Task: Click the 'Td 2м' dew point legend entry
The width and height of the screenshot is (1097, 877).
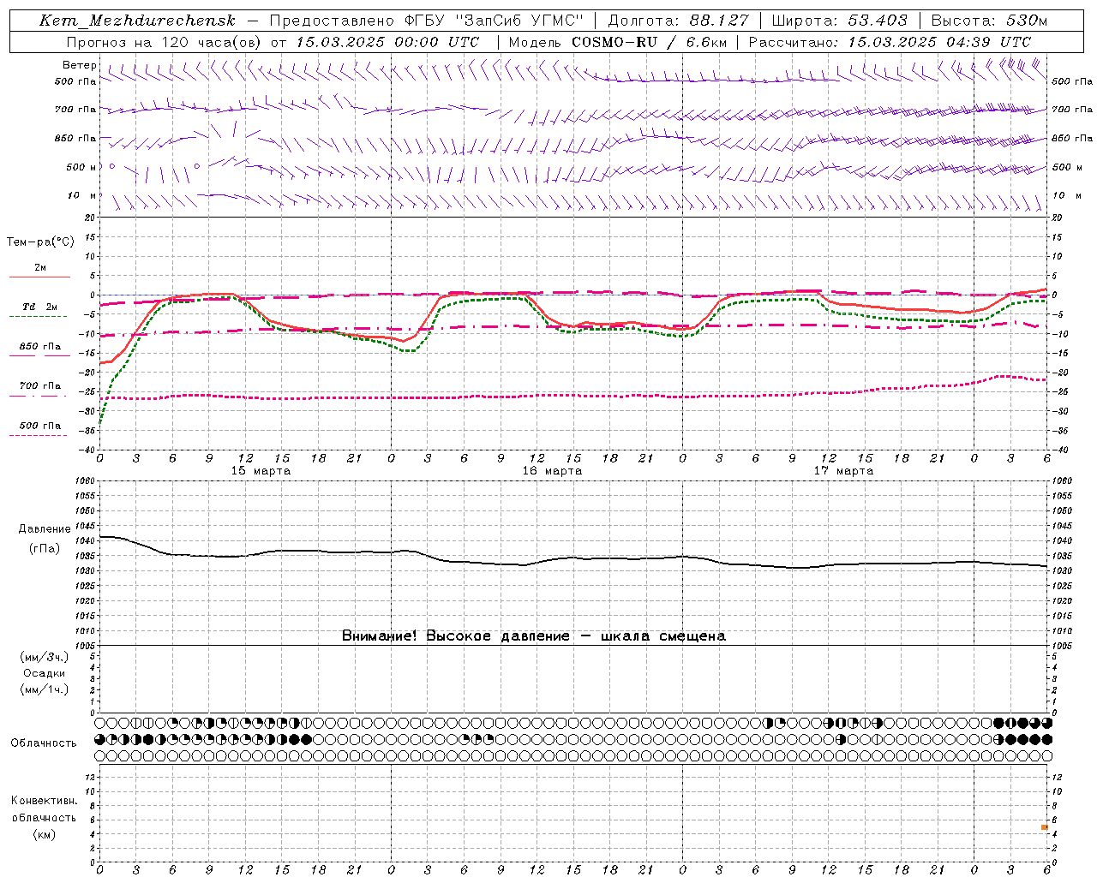Action: 39,307
